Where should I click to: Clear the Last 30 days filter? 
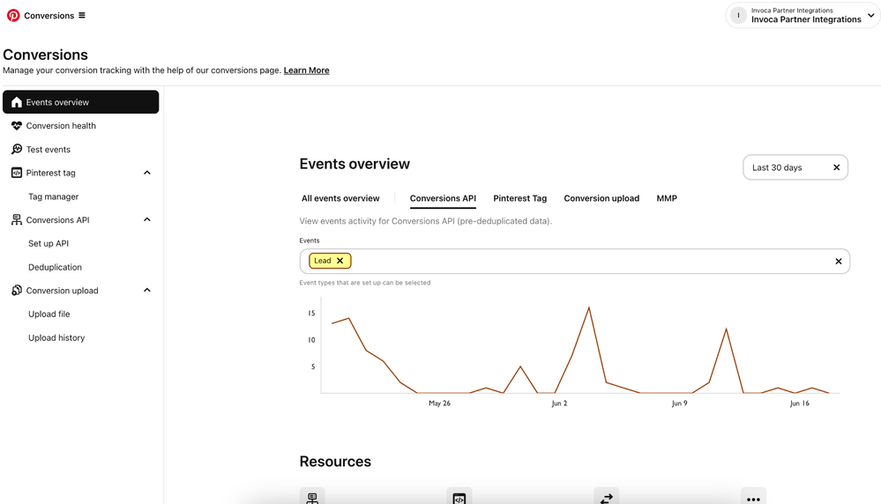click(837, 167)
